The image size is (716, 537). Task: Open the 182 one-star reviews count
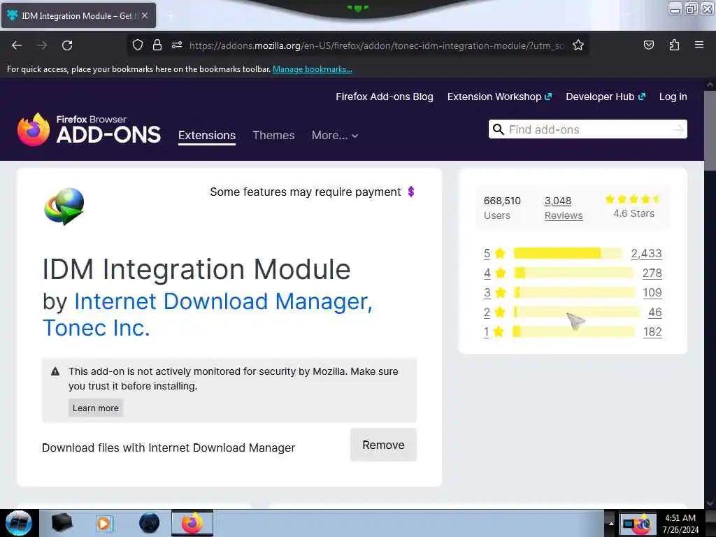[x=652, y=331]
